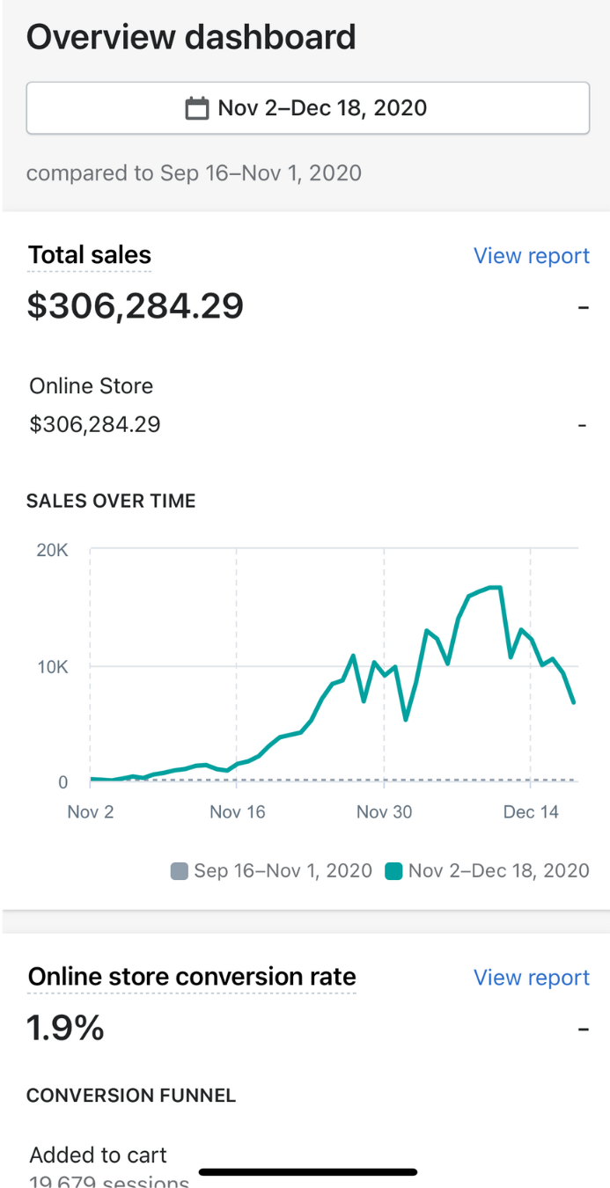Open View report for Online store conversion rate
This screenshot has width=610, height=1188.
tap(531, 978)
